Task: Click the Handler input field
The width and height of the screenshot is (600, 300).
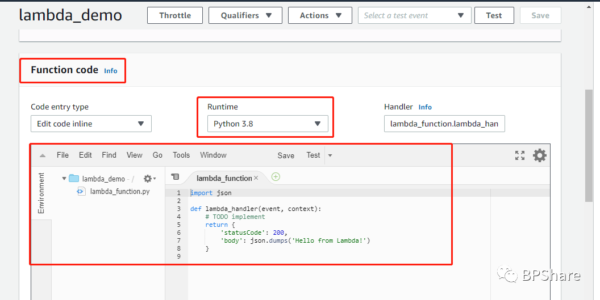Action: pos(444,124)
